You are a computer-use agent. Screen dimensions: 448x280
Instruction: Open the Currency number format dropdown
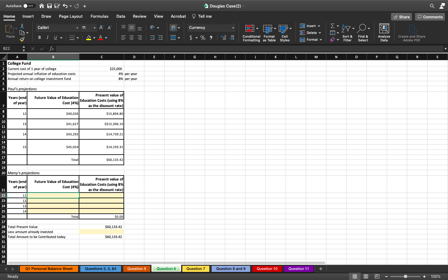233,28
